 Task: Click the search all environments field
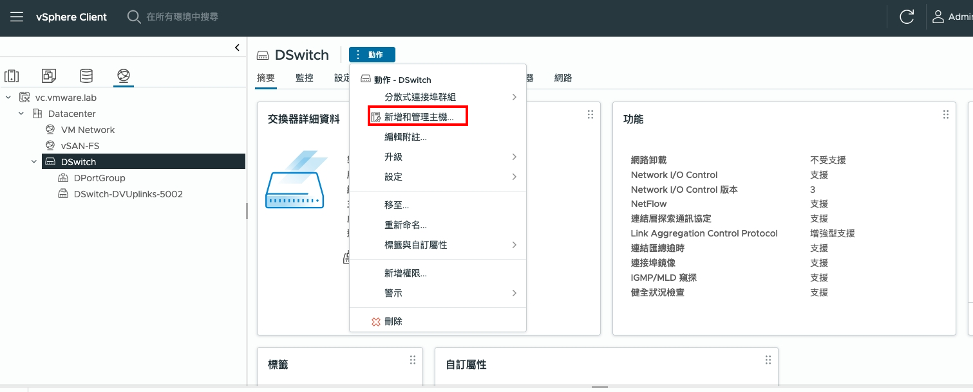[182, 17]
